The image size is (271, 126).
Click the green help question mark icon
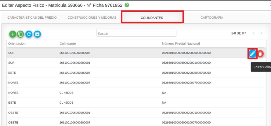pos(127,5)
